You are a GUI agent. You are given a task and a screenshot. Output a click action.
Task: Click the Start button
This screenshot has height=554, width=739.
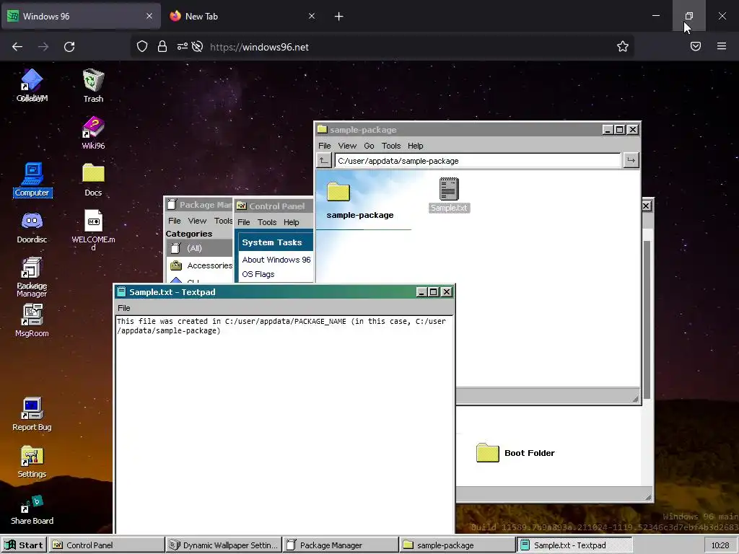(24, 545)
